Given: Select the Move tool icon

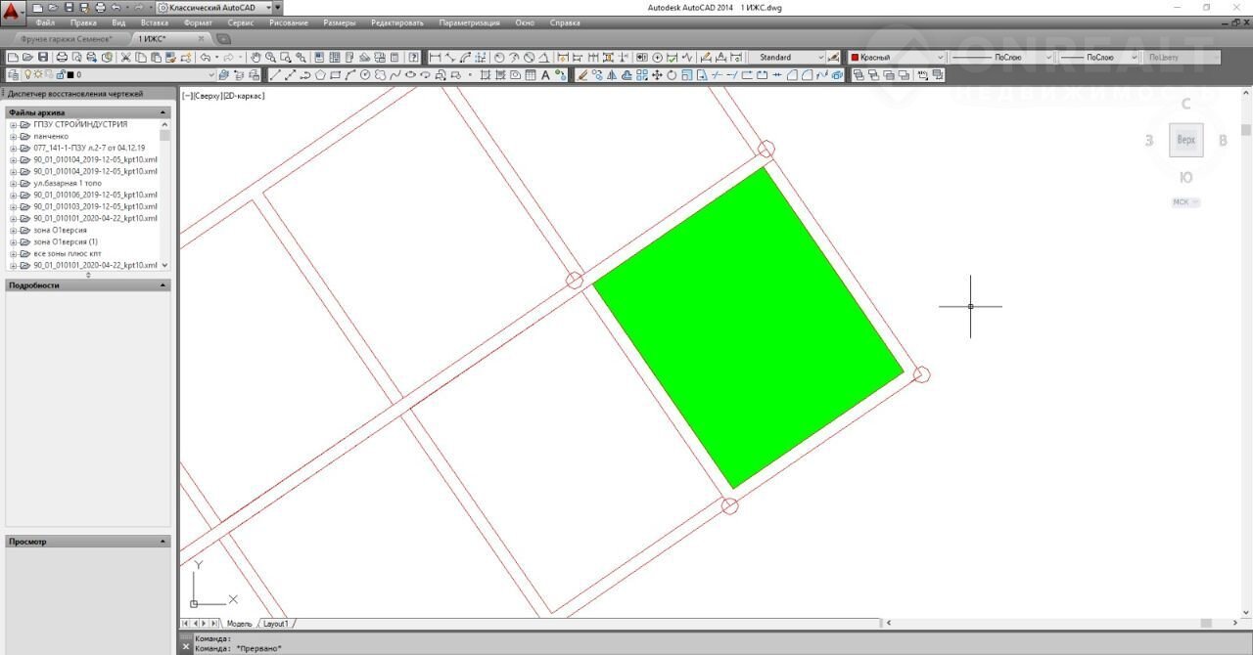Looking at the screenshot, I should point(657,74).
